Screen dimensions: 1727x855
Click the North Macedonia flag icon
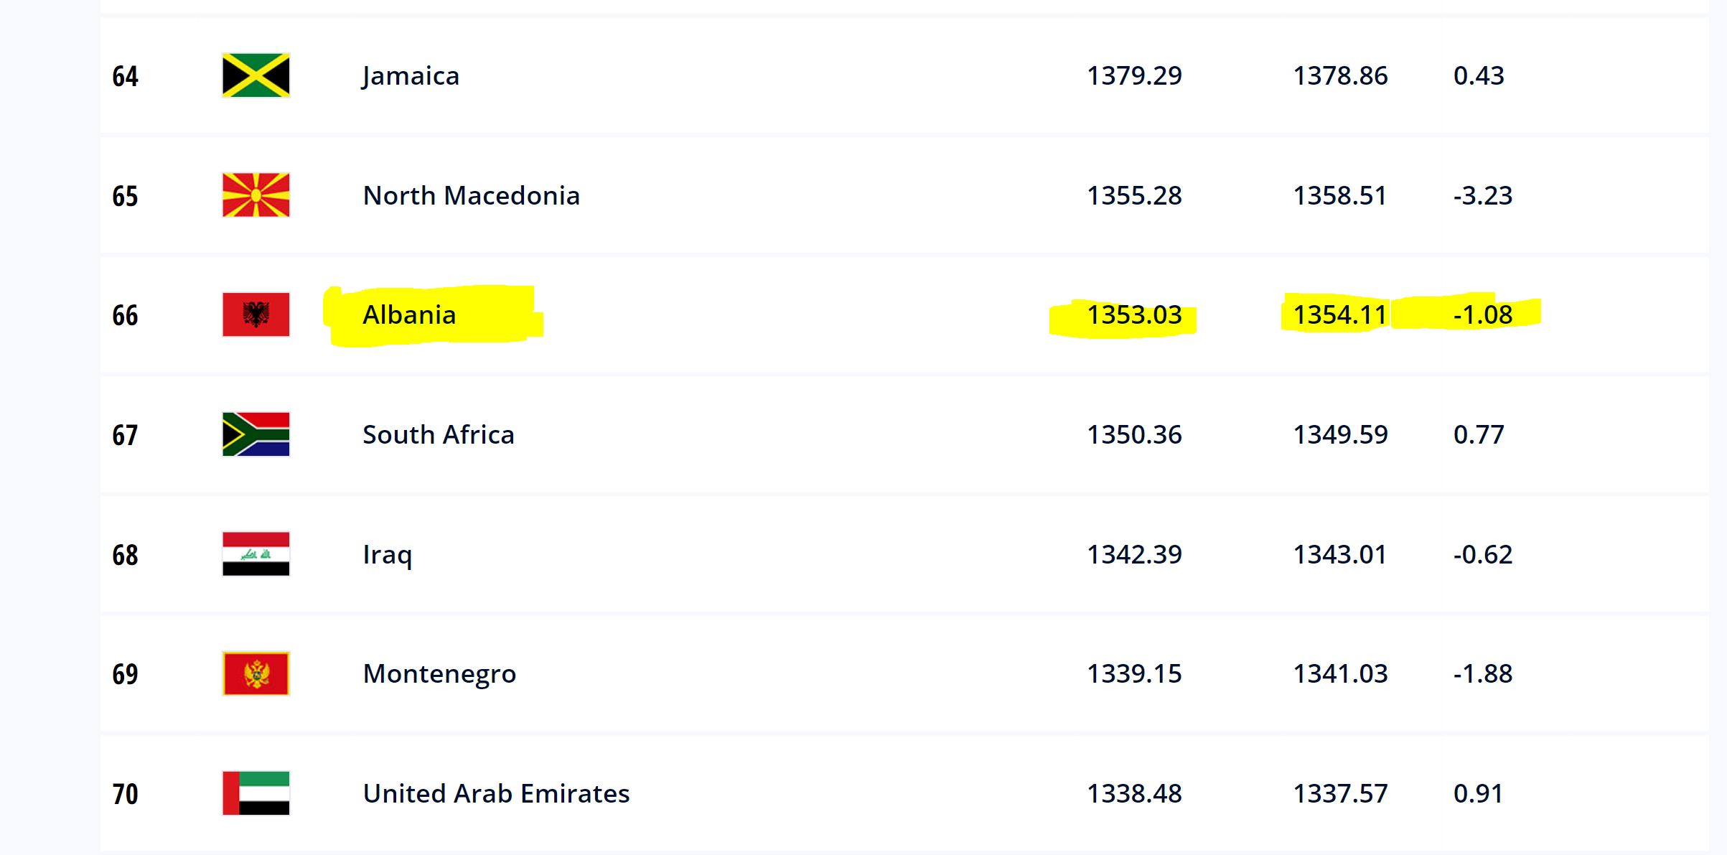click(x=256, y=195)
